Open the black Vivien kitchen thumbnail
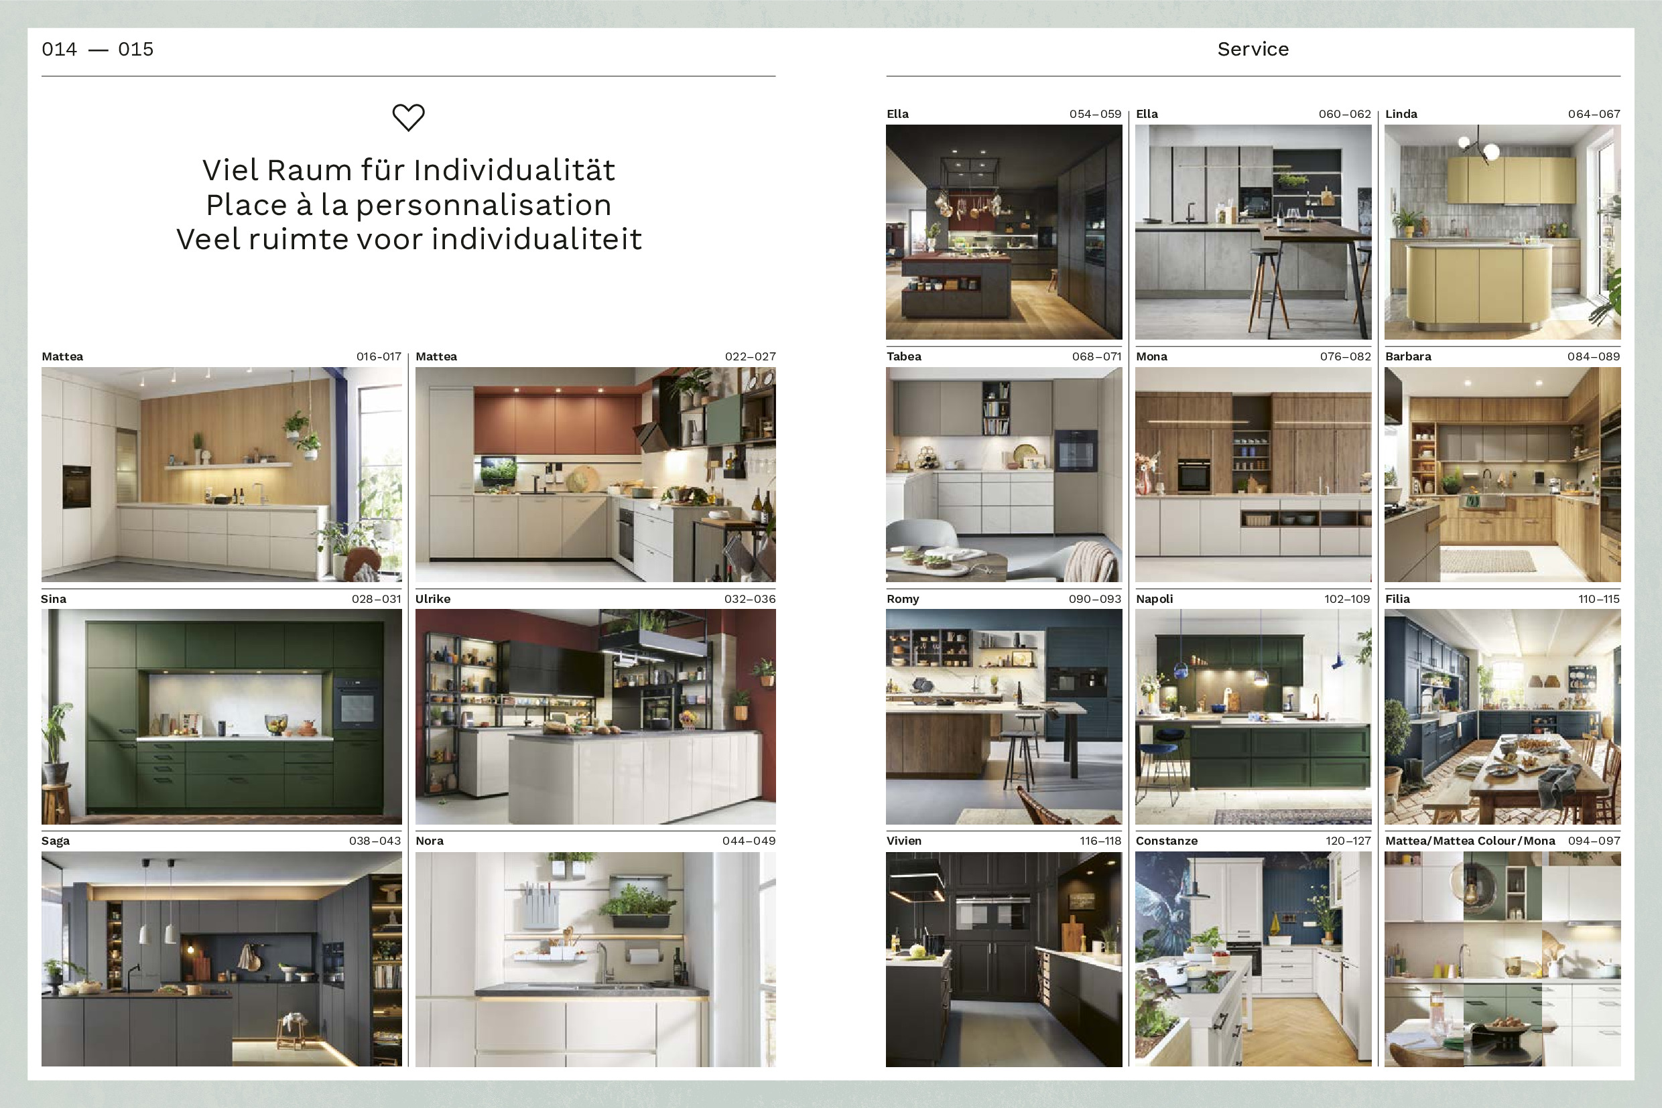 click(x=1003, y=959)
